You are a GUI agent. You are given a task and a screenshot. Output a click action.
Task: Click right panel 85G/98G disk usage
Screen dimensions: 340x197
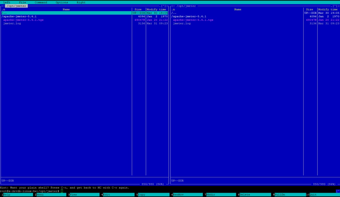pyautogui.click(x=324, y=184)
